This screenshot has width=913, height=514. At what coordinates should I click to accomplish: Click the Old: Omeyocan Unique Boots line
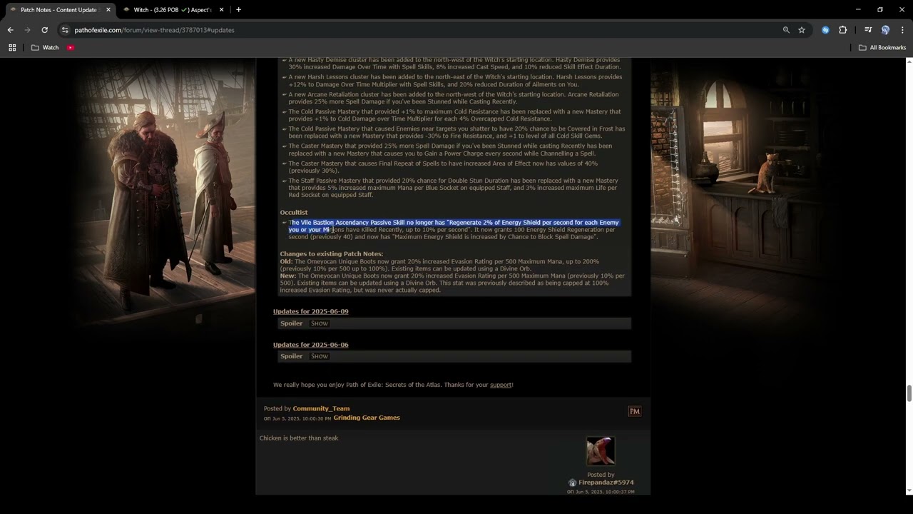(439, 266)
